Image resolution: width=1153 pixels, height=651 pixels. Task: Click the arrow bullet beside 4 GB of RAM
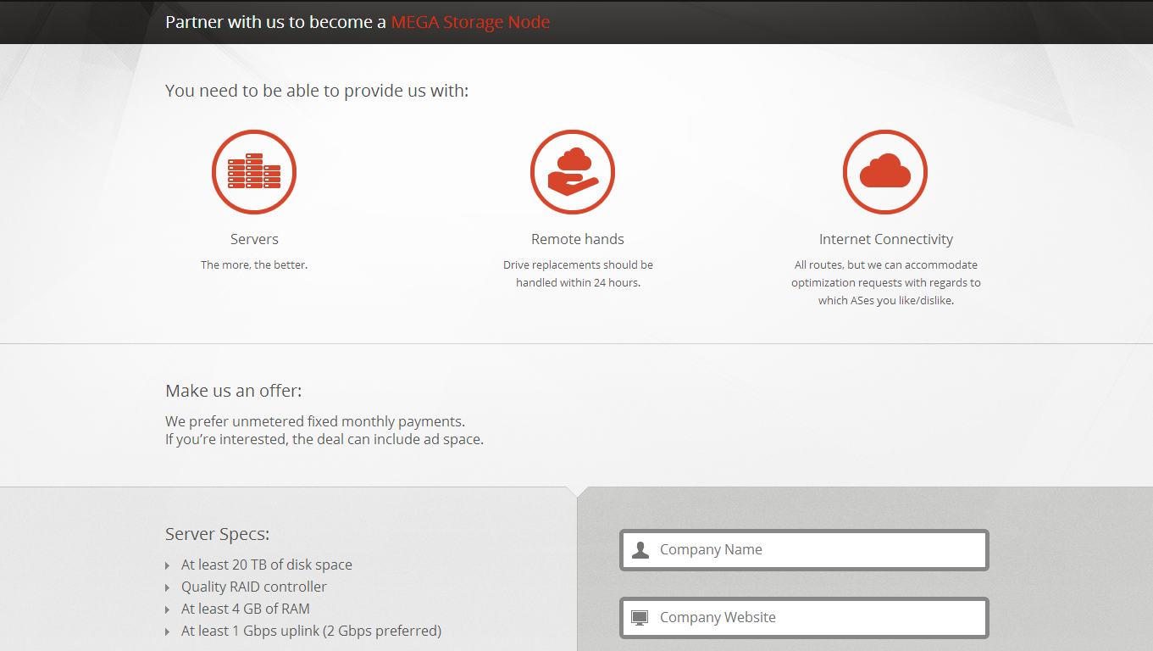168,609
